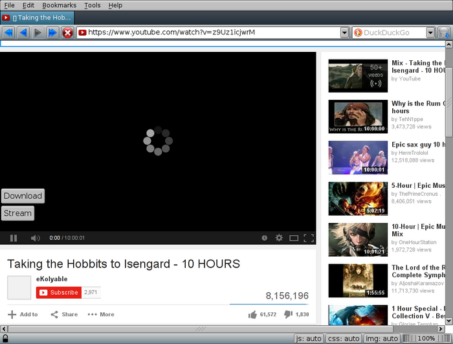Open the video player settings gear

279,238
